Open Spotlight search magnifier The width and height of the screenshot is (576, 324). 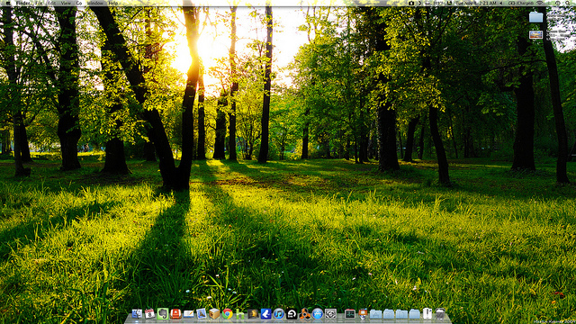569,3
